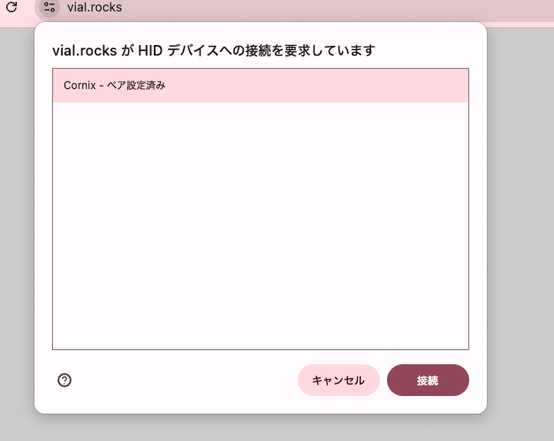The width and height of the screenshot is (554, 441).
Task: Click vial.rocks text in the dialog heading
Action: pyautogui.click(x=85, y=50)
